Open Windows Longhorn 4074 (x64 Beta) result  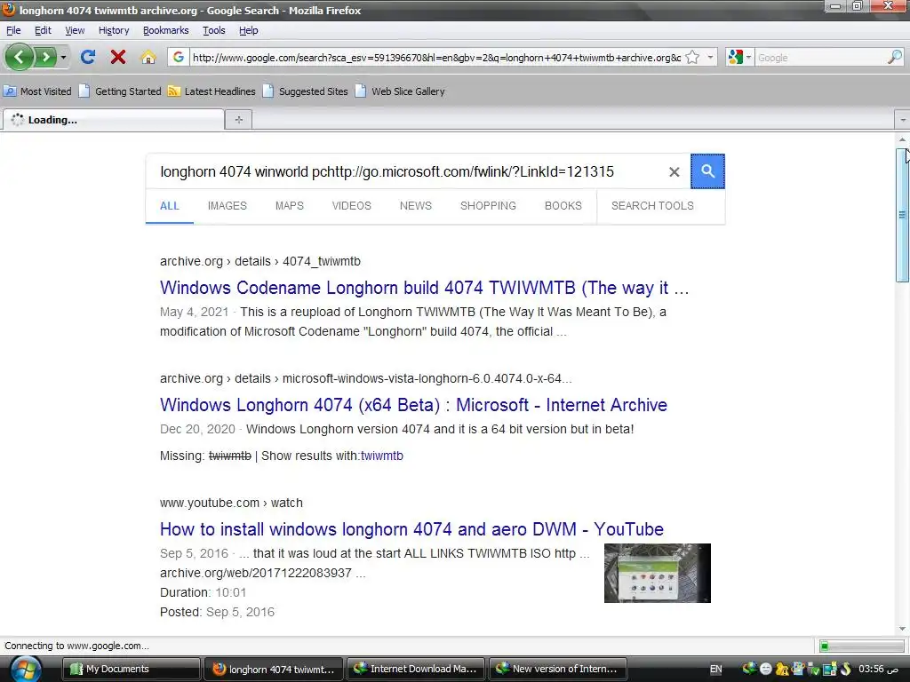coord(413,405)
